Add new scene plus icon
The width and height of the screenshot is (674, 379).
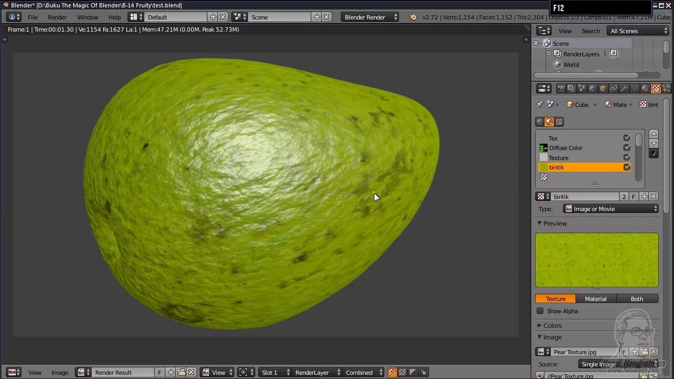tap(316, 17)
